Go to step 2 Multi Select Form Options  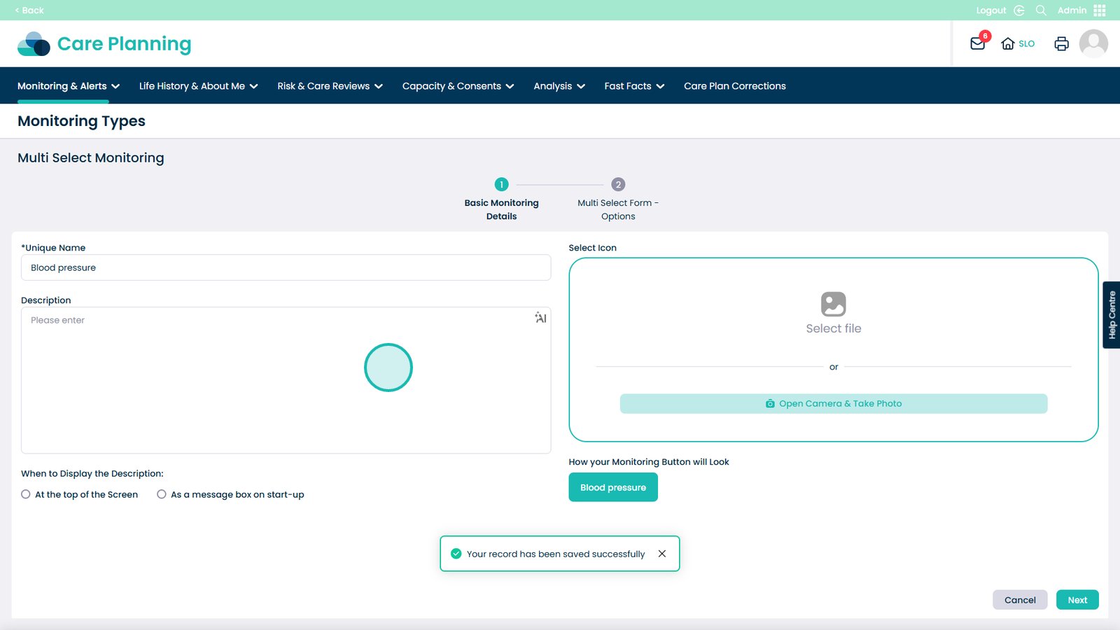pyautogui.click(x=617, y=185)
